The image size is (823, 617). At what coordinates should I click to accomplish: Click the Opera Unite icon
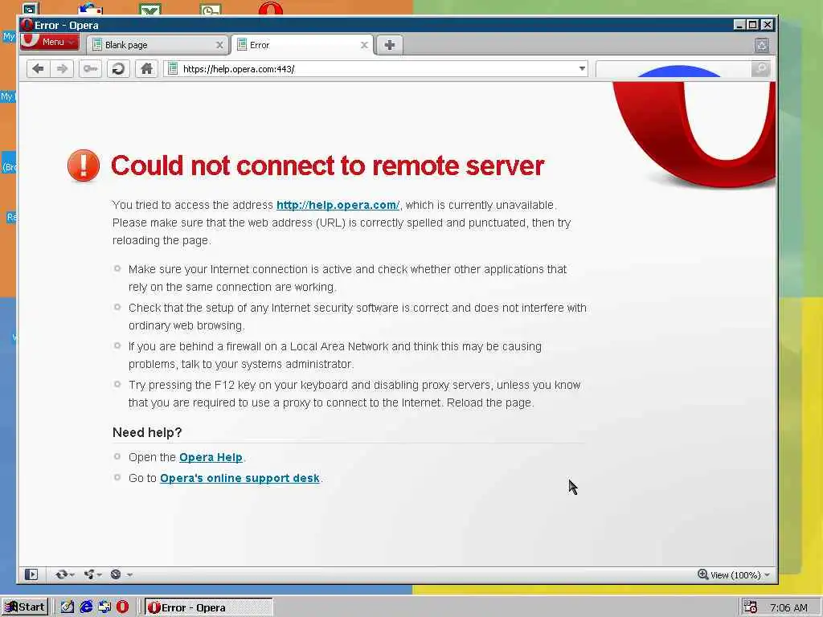[88, 574]
